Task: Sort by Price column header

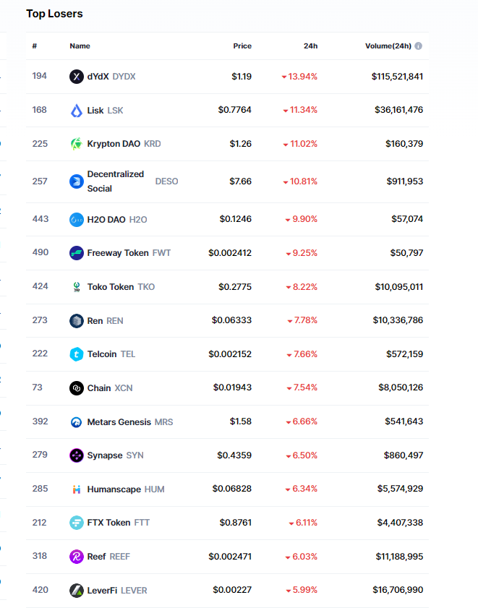Action: [x=242, y=46]
